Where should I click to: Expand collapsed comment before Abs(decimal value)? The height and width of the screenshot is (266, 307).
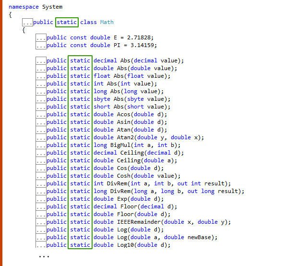pos(41,61)
